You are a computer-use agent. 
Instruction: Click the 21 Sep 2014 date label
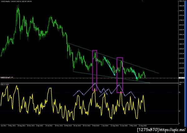[115, 126]
